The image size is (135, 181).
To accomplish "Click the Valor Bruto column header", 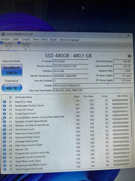I will (122, 96).
